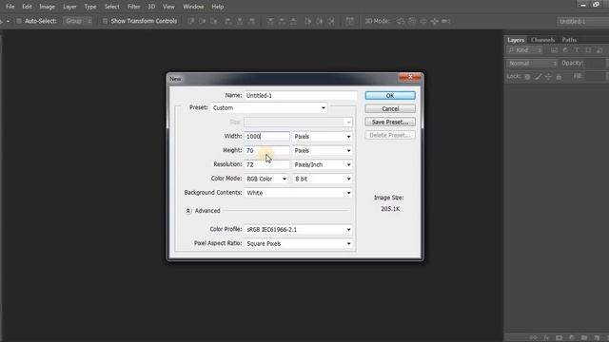Click the align bottom edges icon
Screen dimensions: 609x342
[213, 21]
